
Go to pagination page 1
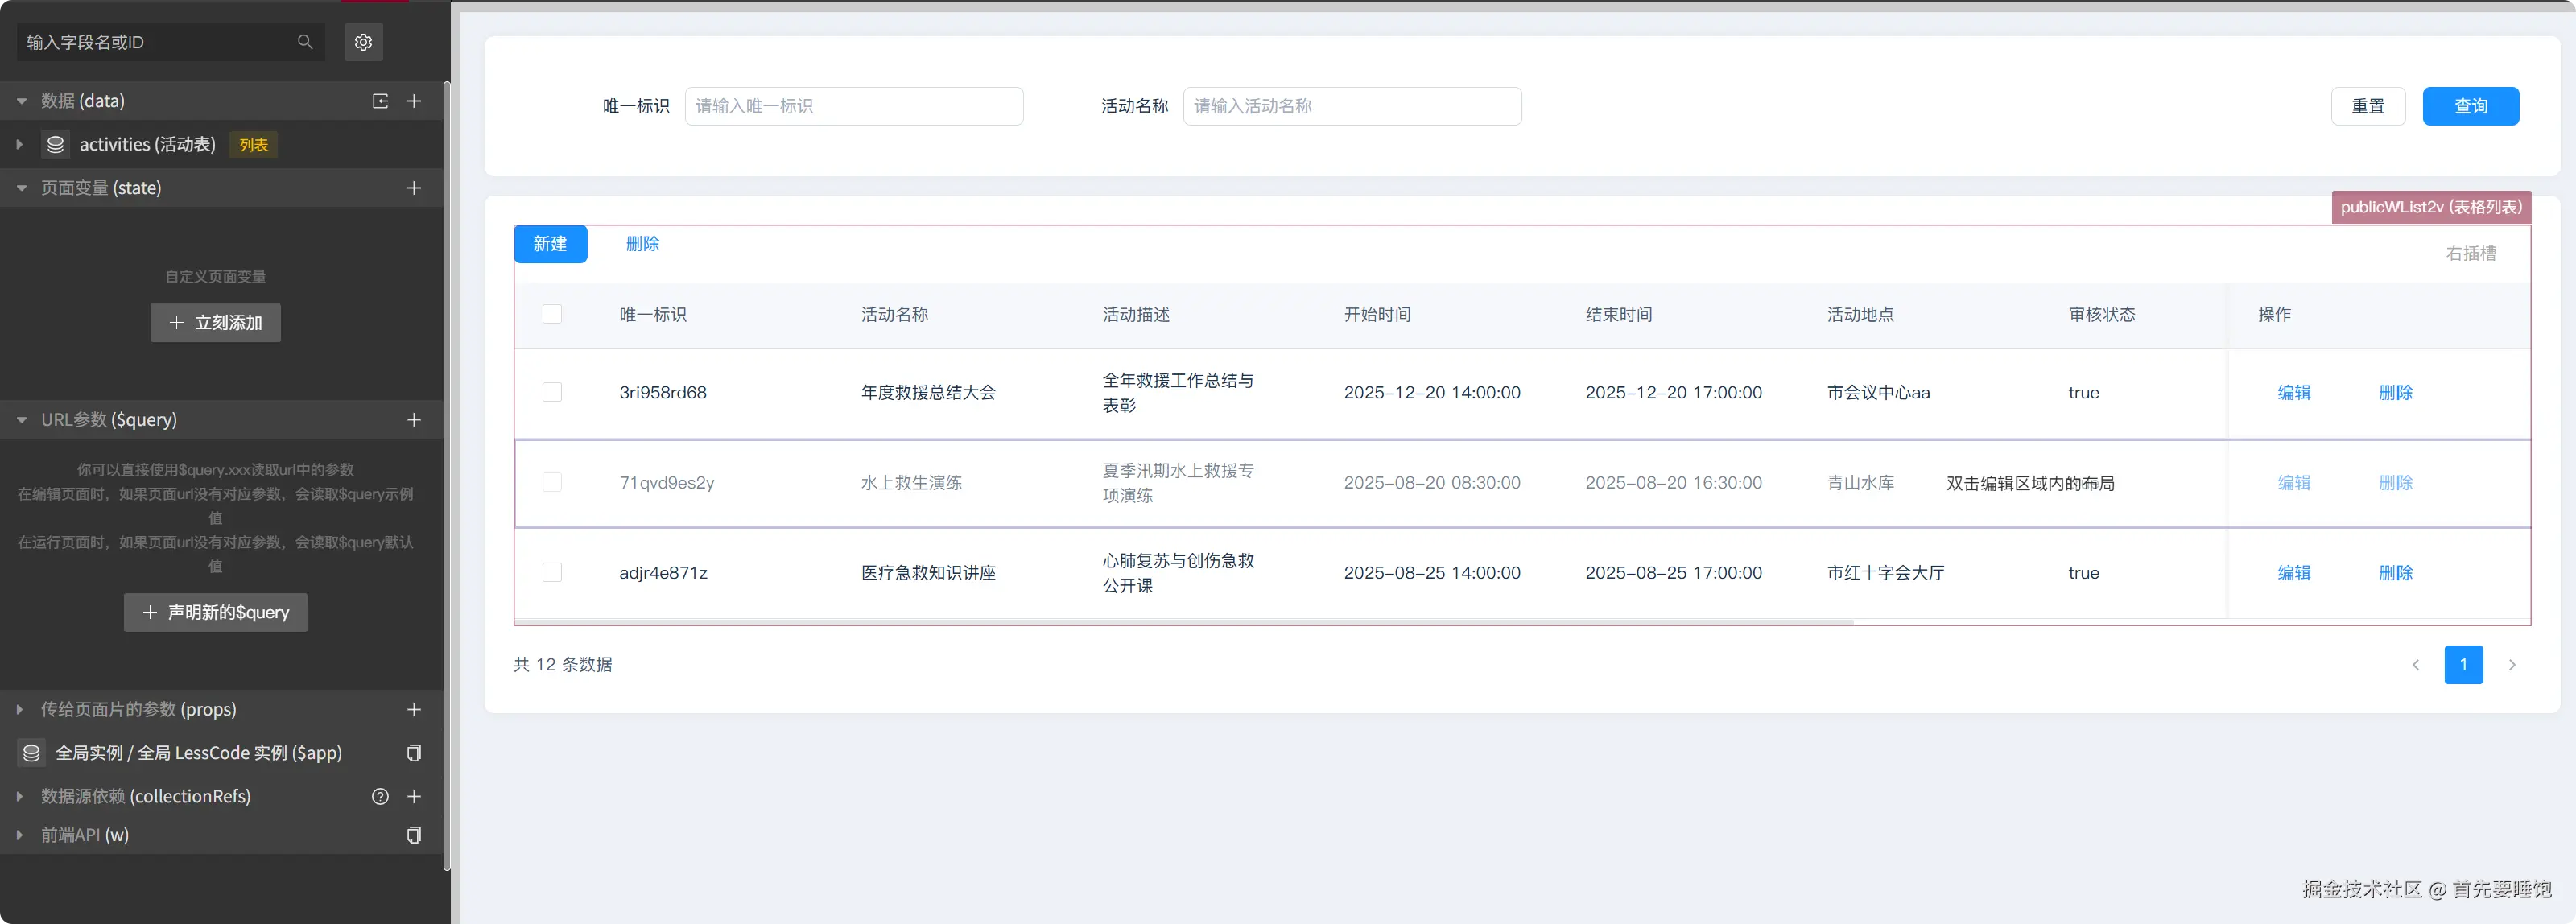click(x=2463, y=665)
